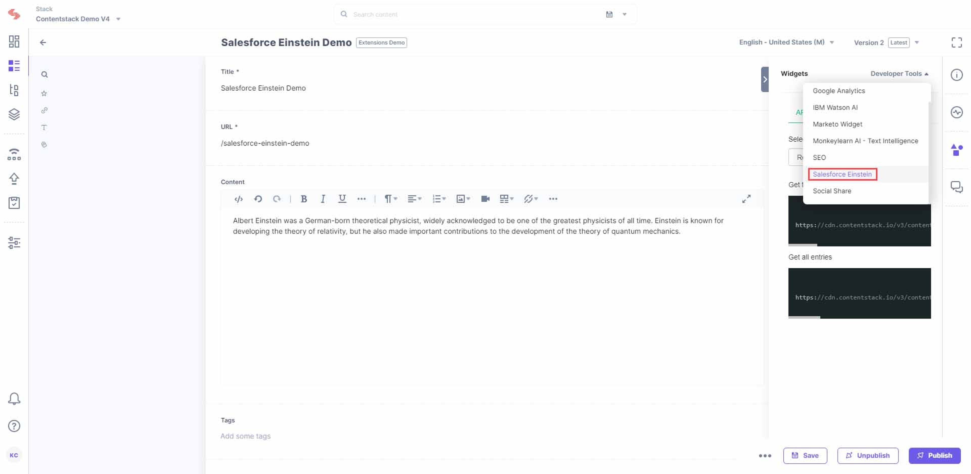971x474 pixels.
Task: Go back using the left arrow
Action: pos(43,42)
